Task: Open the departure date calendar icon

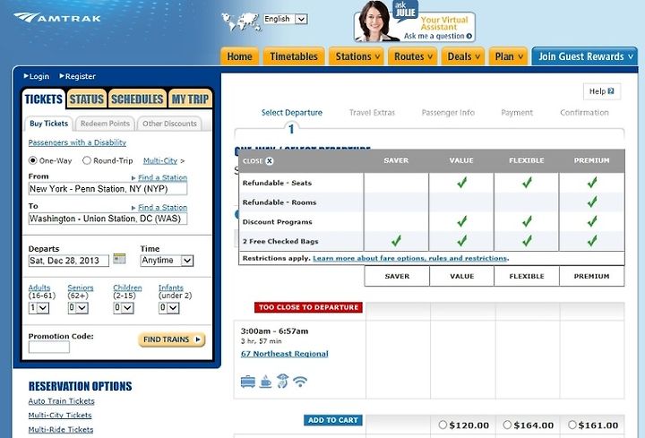Action: pos(119,259)
